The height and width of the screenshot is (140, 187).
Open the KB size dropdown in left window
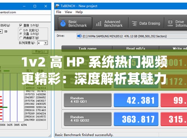[x=1, y=31]
